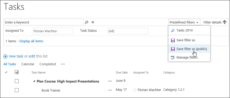Open the ellipsis menu for Book Trainer task
Viewport: 230px width, 98px height.
click(x=110, y=90)
